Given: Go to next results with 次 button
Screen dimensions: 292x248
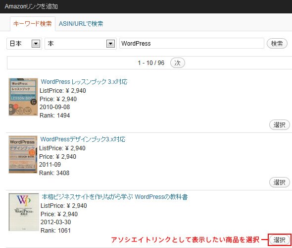Looking at the screenshot, I should point(178,62).
